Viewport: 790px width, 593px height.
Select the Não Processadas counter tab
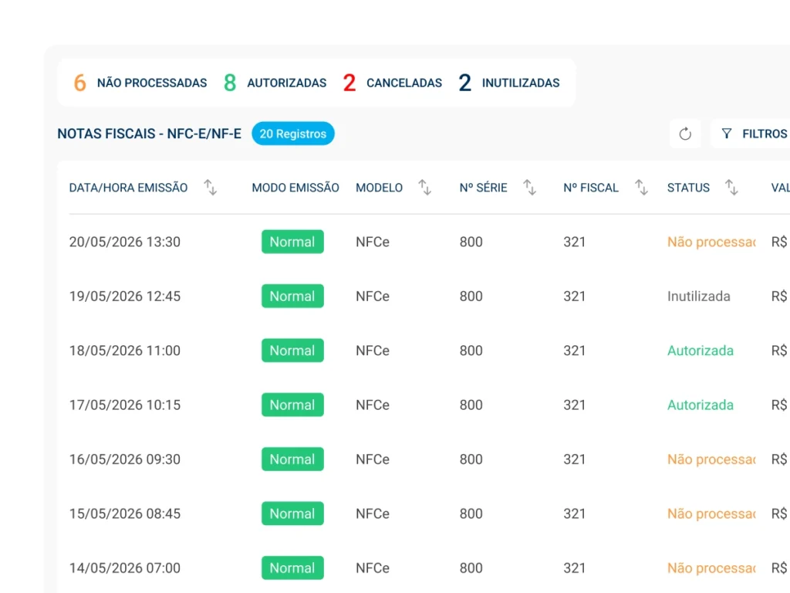[x=140, y=83]
